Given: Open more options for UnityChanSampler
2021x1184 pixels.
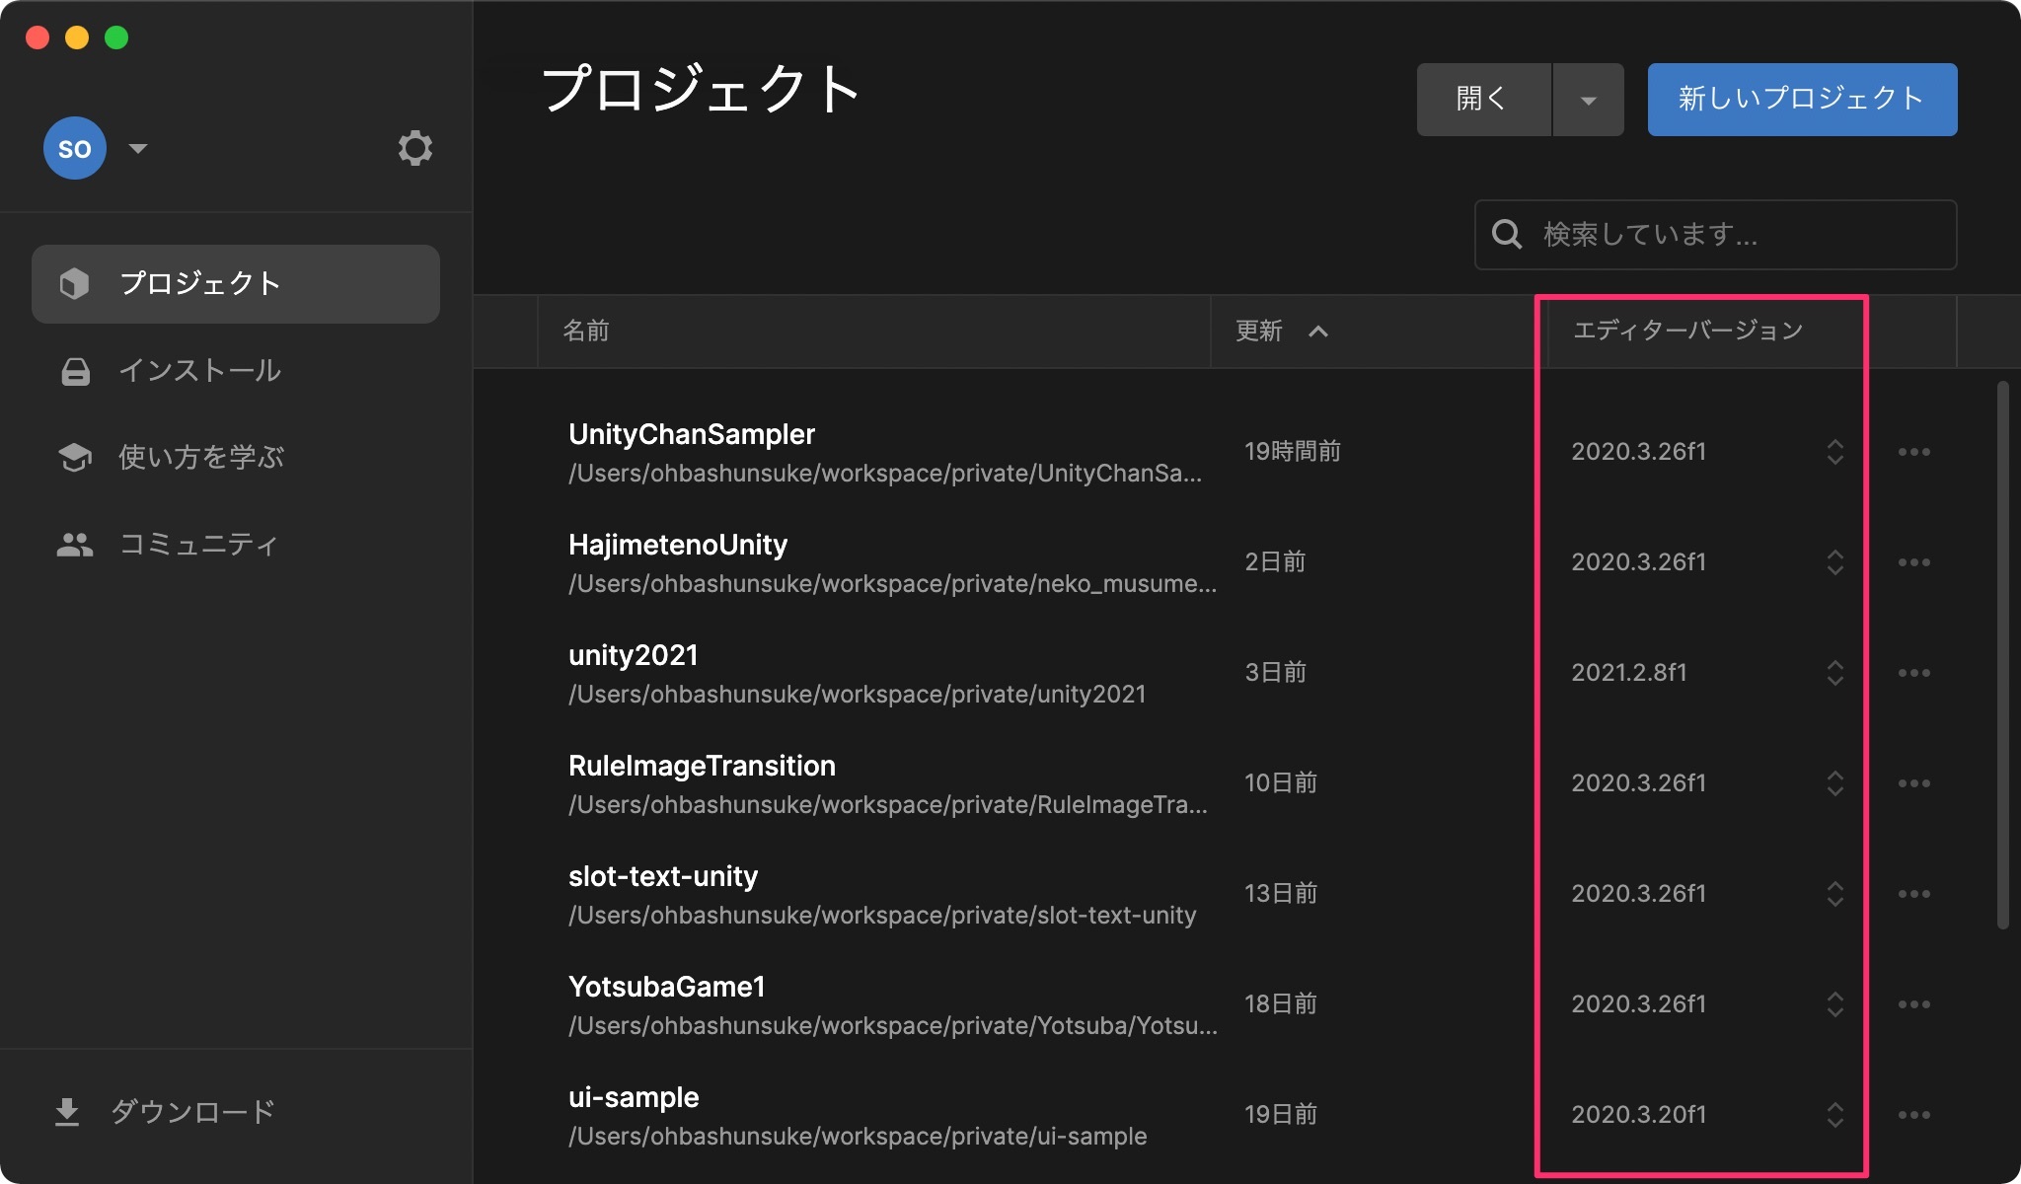Looking at the screenshot, I should pyautogui.click(x=1913, y=452).
